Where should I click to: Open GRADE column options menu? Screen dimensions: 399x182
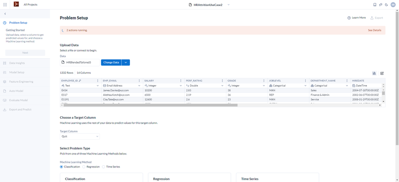click(x=264, y=81)
